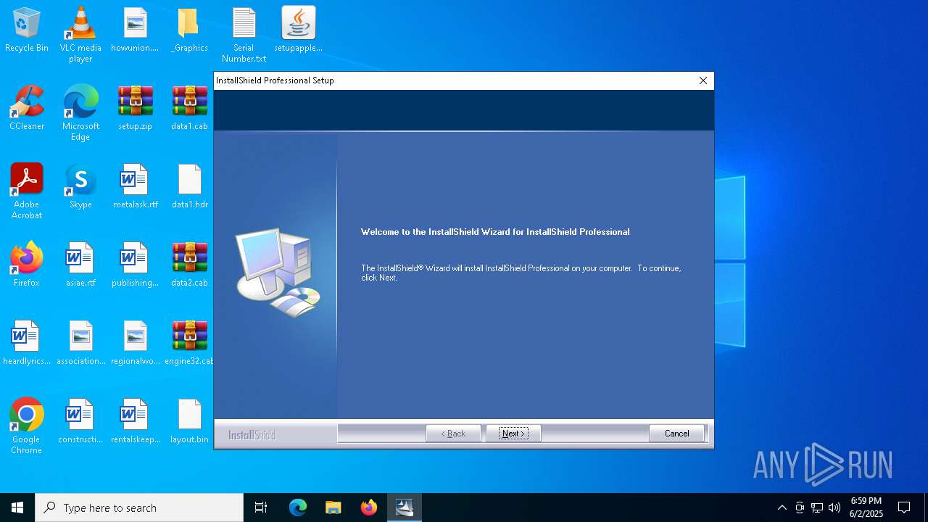Open the notification center
Viewport: 928px width, 522px height.
coord(904,507)
